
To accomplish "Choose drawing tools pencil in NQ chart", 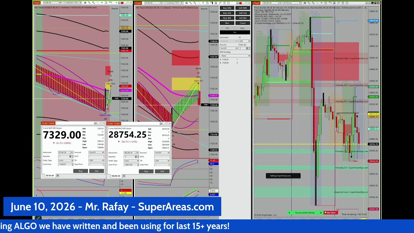I will [x=309, y=3].
